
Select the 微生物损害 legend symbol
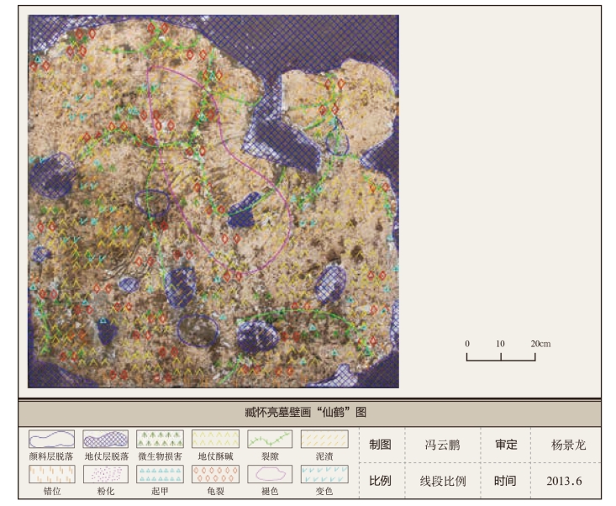160,439
